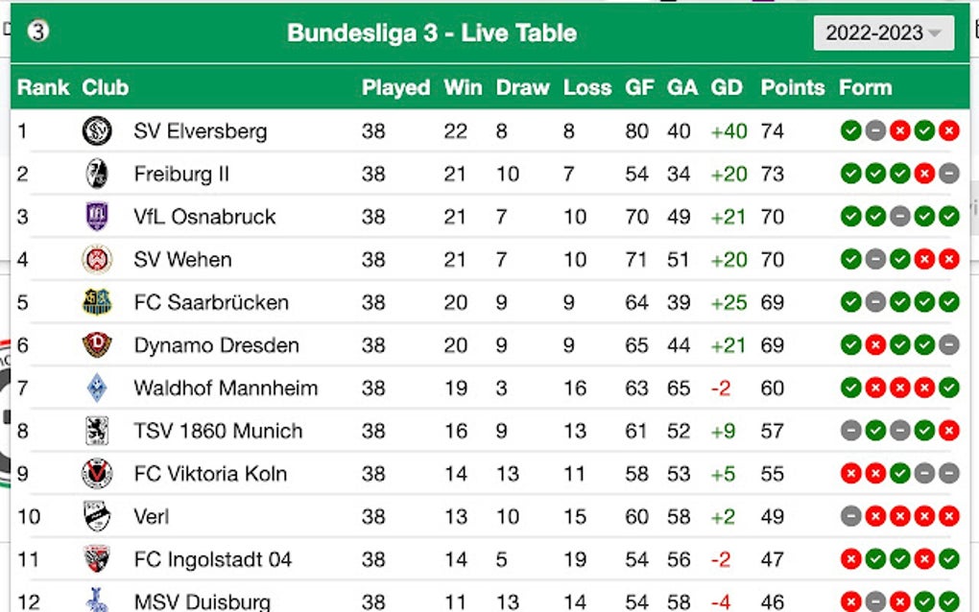Click the red loss marker in Waldhof Mannheim's form
979x612 pixels.
[874, 388]
